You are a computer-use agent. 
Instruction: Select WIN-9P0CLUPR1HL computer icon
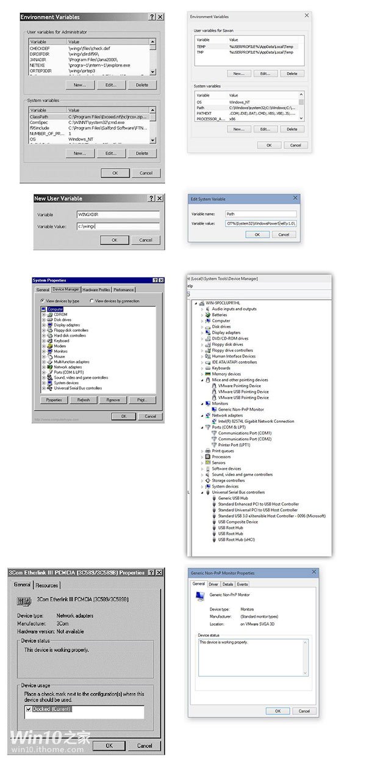[203, 303]
